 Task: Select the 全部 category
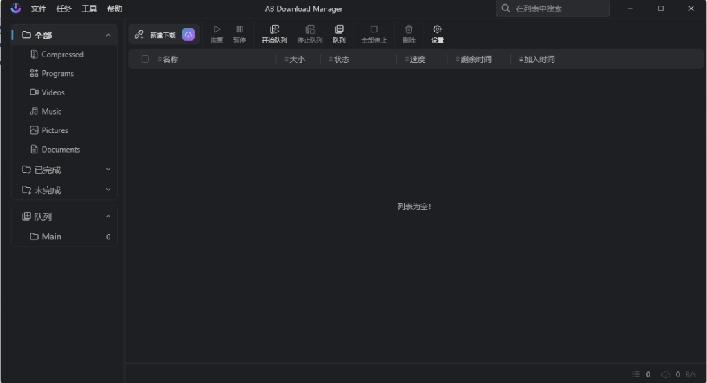[64, 35]
